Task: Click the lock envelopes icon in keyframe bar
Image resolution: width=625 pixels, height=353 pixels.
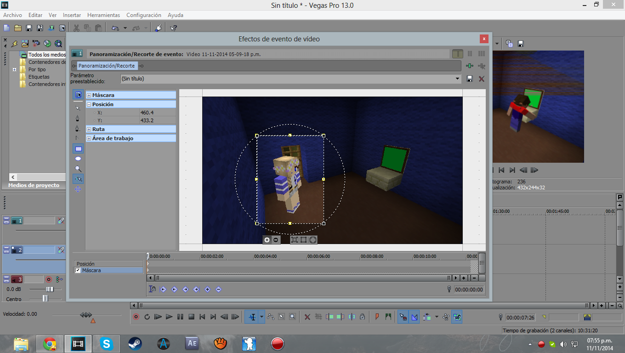Action: 152,289
